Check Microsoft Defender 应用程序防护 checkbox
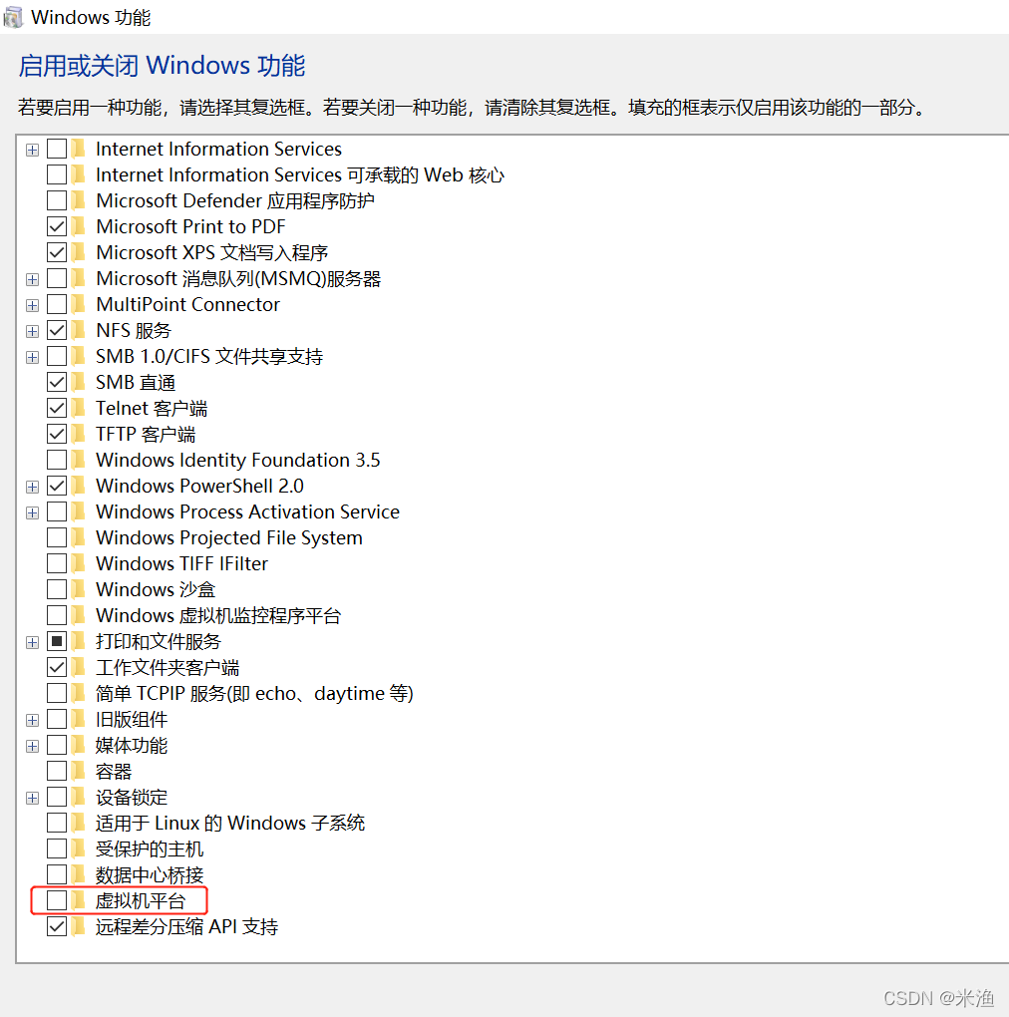The image size is (1009, 1017). click(57, 200)
